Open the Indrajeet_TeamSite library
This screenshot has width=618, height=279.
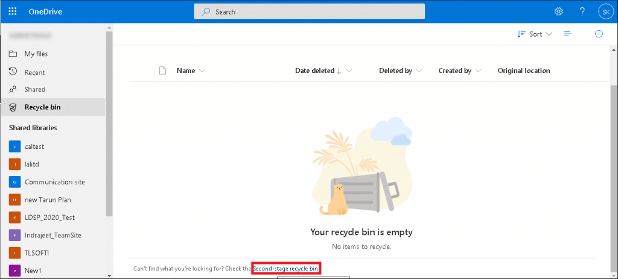(x=53, y=236)
